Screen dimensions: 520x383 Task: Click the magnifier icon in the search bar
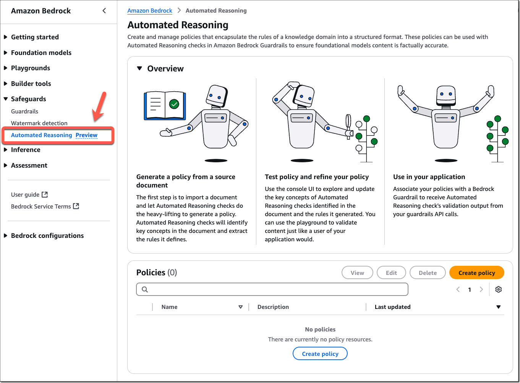(144, 289)
